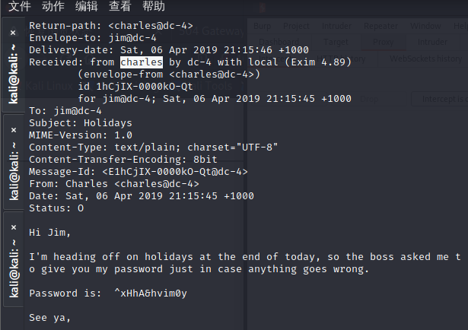Click the Content-Type header line
The height and width of the screenshot is (330, 468).
tap(154, 148)
